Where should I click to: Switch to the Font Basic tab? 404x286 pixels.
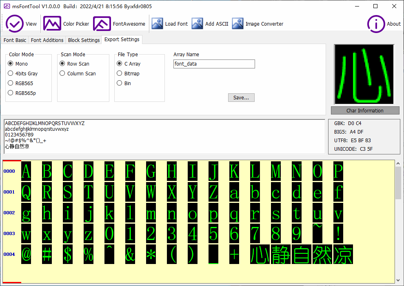click(15, 40)
